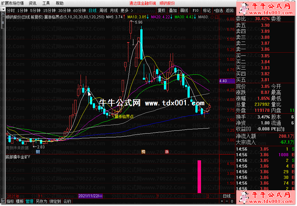Image resolution: width=297 pixels, height=206 pixels.
Task: Click 另存为 save-as tab
Action: pyautogui.click(x=42, y=201)
